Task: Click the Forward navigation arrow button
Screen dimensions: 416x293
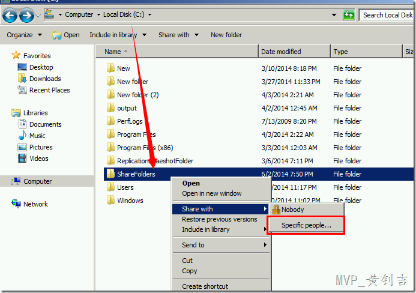Action: [26, 16]
